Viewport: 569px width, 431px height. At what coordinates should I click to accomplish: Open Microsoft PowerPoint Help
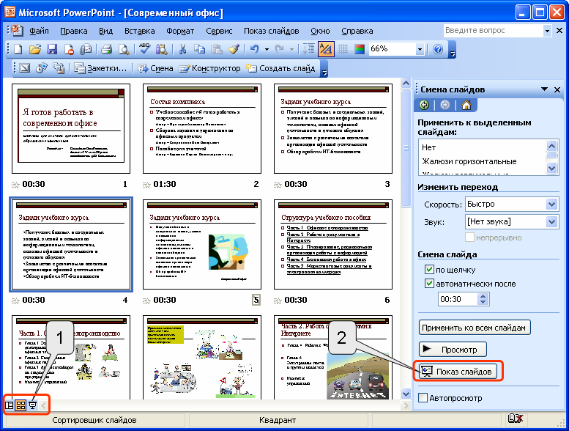(x=438, y=49)
